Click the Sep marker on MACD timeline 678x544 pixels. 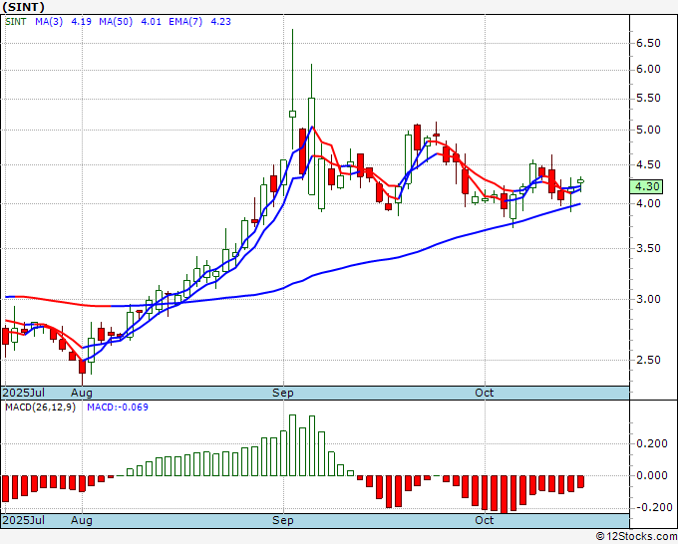[x=283, y=520]
